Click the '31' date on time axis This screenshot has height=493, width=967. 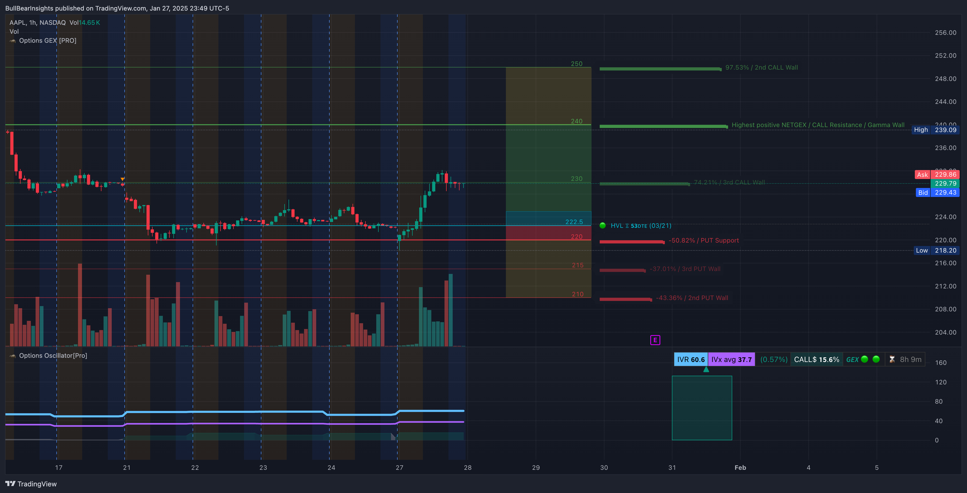(672, 467)
